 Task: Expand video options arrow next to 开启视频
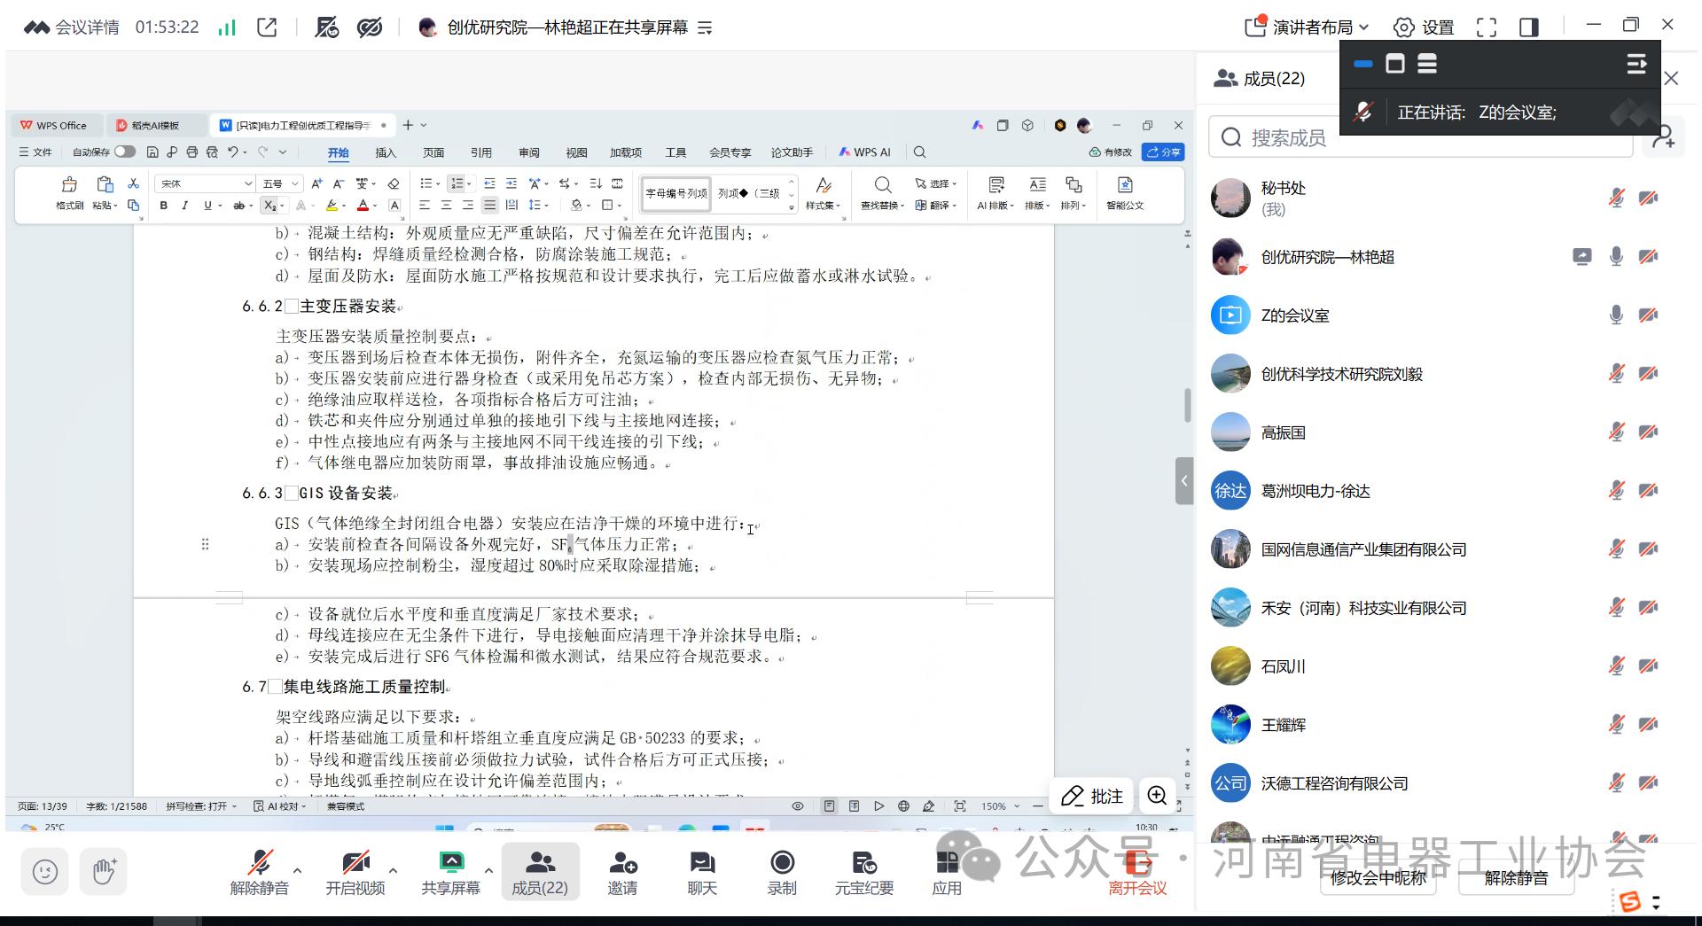coord(393,870)
